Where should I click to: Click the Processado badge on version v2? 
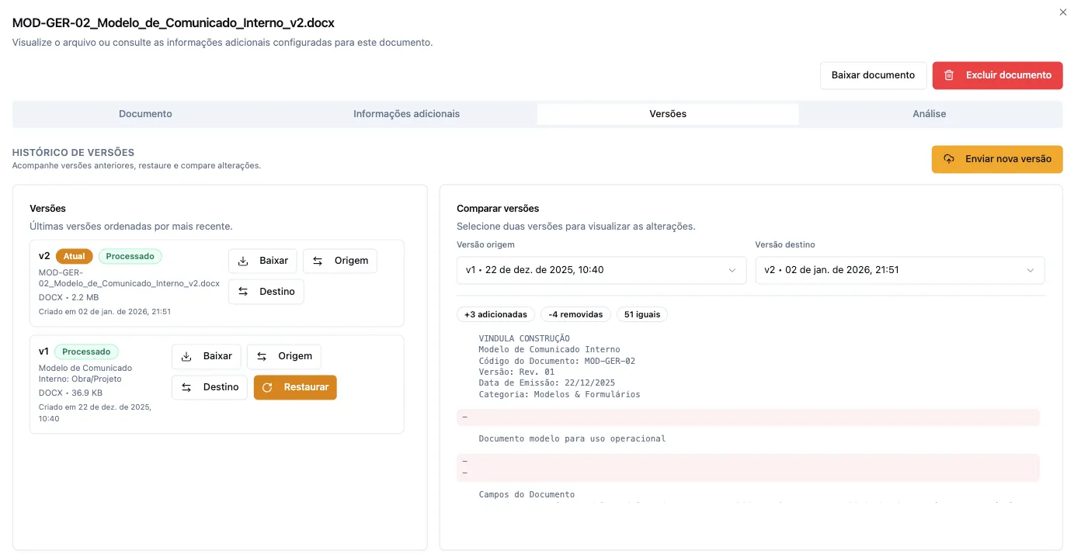pyautogui.click(x=130, y=255)
